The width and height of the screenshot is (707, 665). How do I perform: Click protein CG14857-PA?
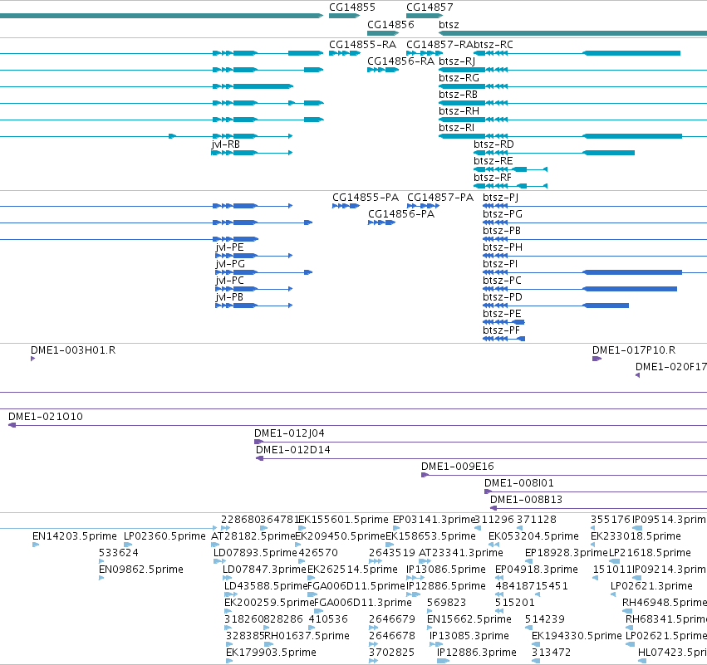423,206
